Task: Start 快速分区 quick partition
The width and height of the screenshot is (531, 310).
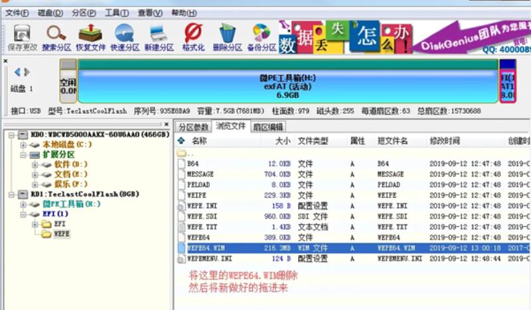Action: click(125, 38)
